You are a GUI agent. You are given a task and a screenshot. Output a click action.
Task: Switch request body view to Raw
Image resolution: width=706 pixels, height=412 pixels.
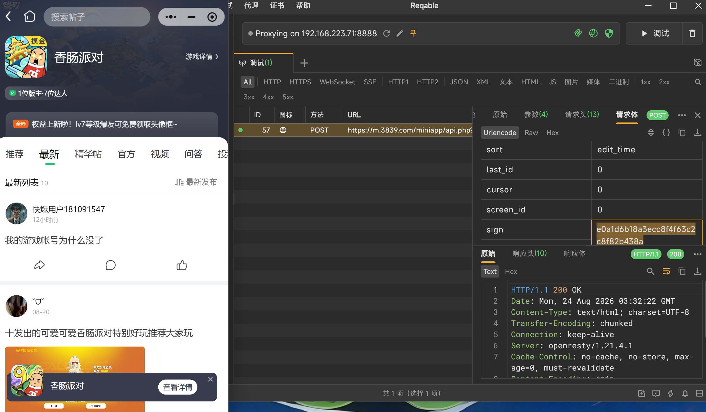pyautogui.click(x=531, y=133)
